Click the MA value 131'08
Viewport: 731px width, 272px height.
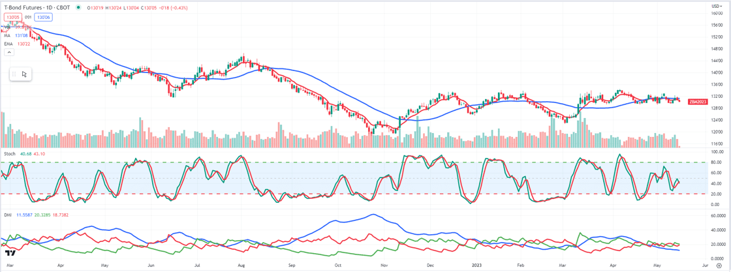(22, 36)
